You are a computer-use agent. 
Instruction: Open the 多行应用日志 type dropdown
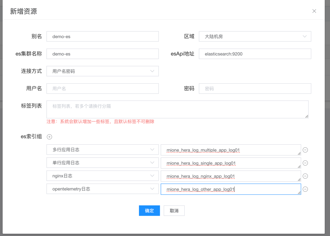click(x=103, y=150)
